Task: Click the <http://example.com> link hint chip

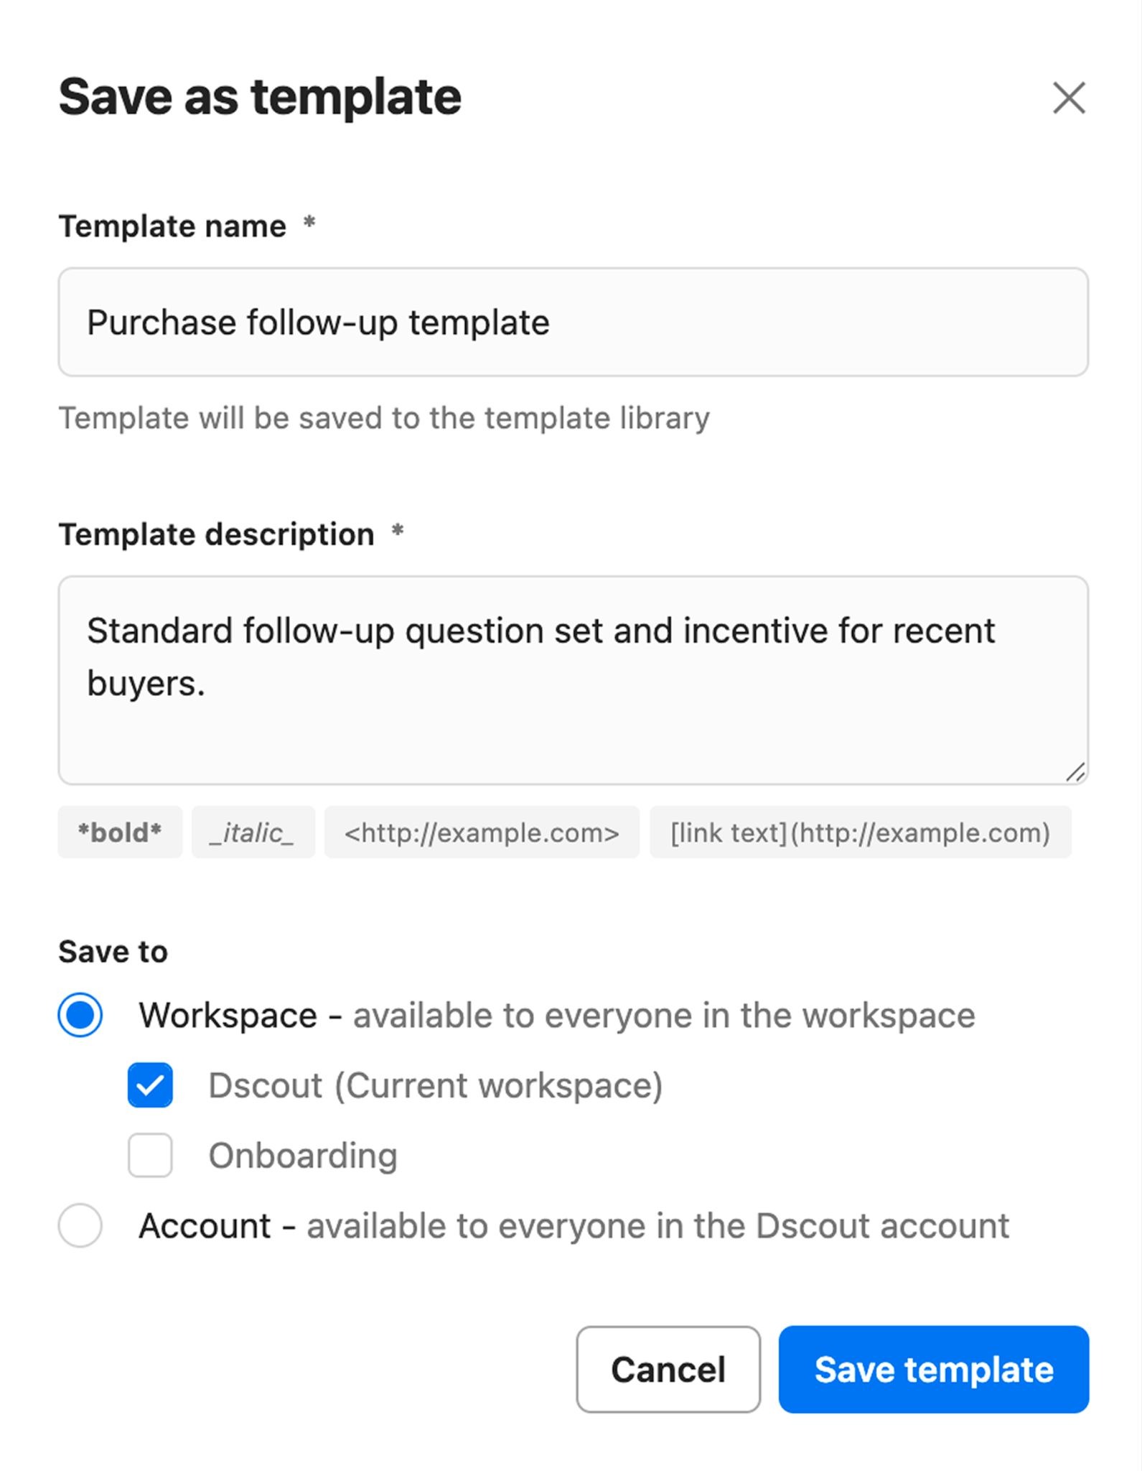Action: pyautogui.click(x=482, y=832)
